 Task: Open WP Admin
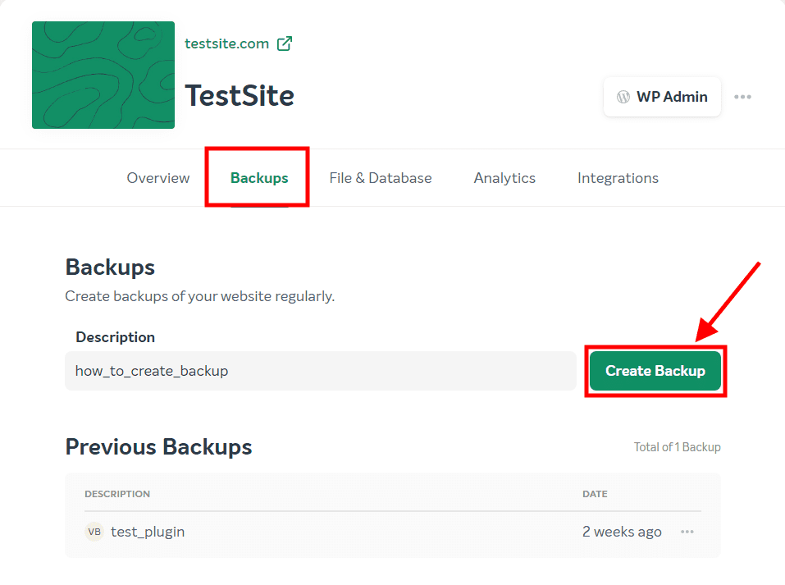[661, 96]
